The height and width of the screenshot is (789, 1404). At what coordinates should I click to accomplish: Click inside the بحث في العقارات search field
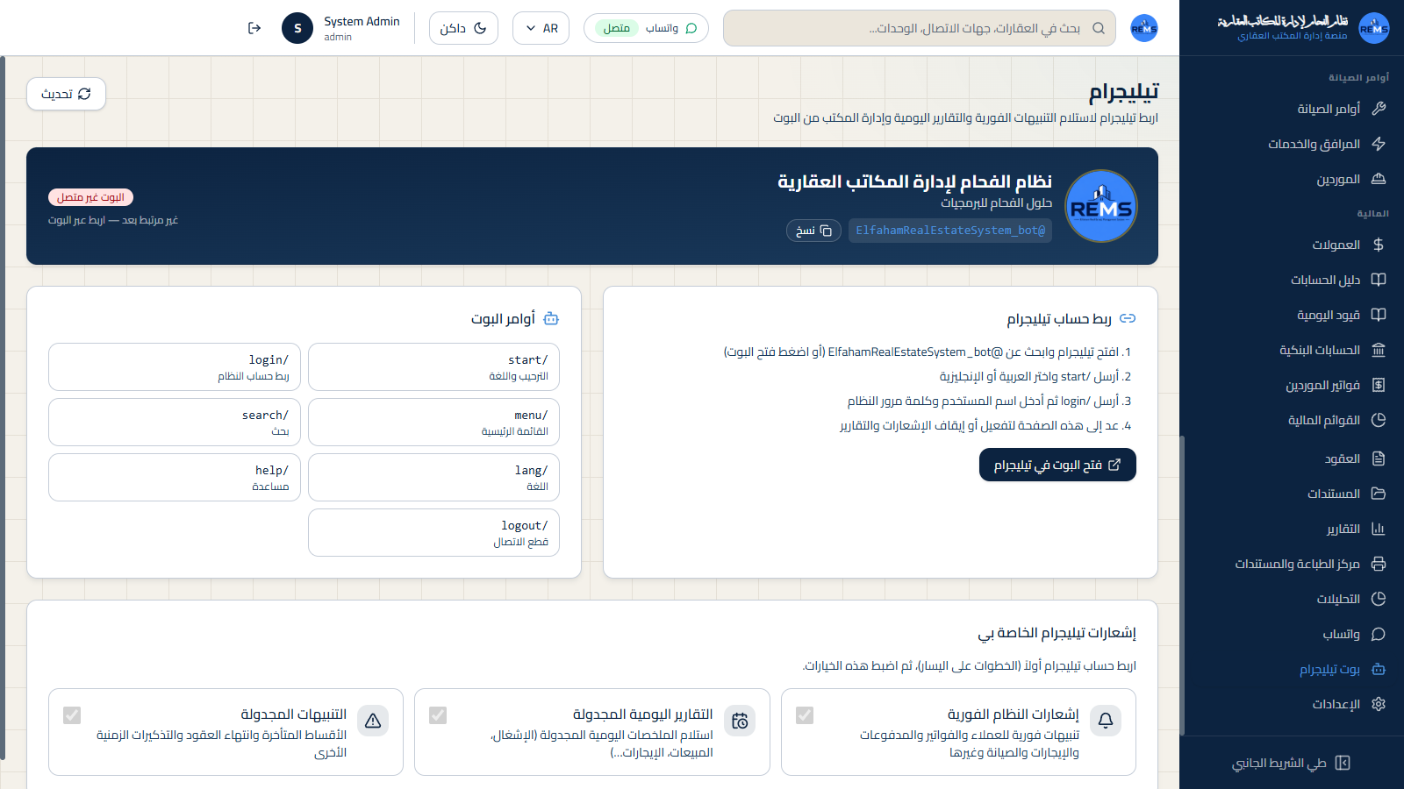tap(920, 28)
